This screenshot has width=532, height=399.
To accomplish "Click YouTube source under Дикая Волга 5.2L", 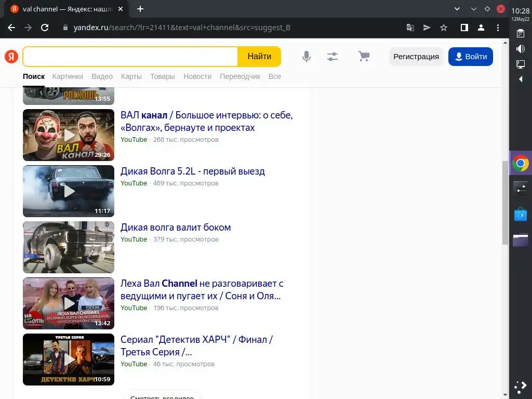I will (134, 183).
